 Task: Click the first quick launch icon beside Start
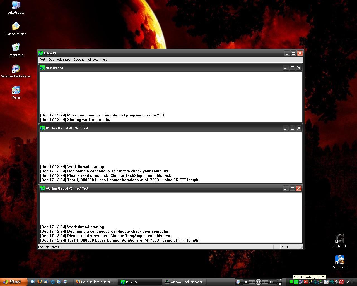click(x=33, y=282)
